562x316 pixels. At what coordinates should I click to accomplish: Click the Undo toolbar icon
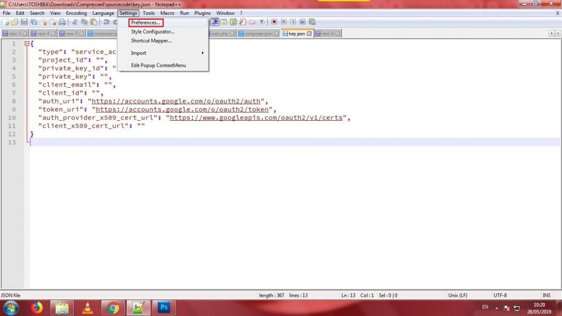click(106, 22)
